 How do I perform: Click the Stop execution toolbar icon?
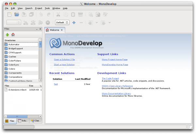[48, 22]
